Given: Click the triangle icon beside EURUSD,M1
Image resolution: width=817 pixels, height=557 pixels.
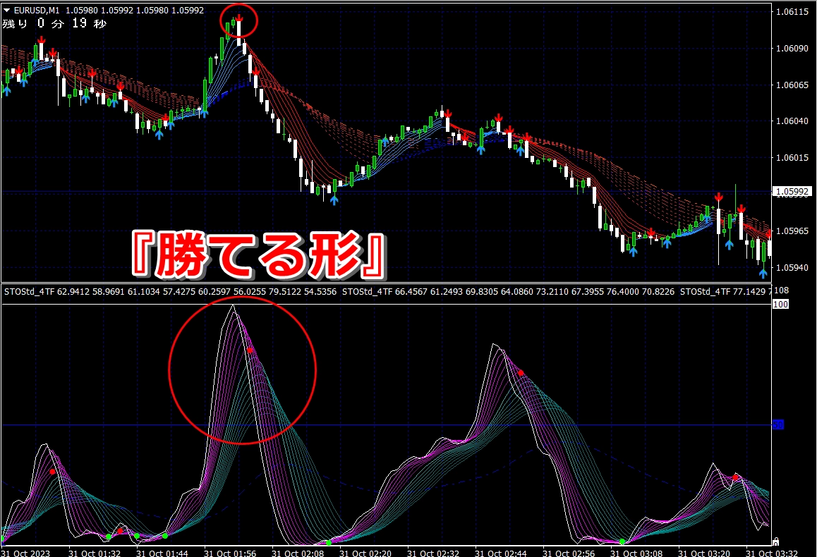Looking at the screenshot, I should 7,10.
